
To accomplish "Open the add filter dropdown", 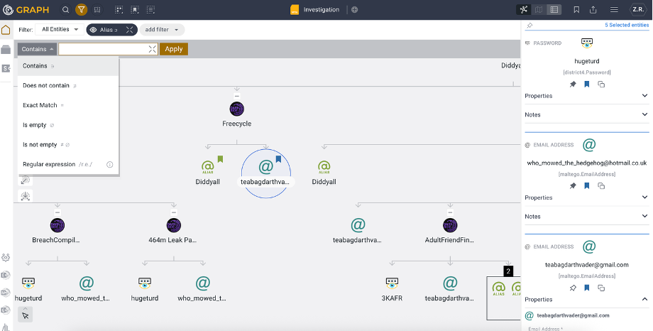I will tap(162, 30).
